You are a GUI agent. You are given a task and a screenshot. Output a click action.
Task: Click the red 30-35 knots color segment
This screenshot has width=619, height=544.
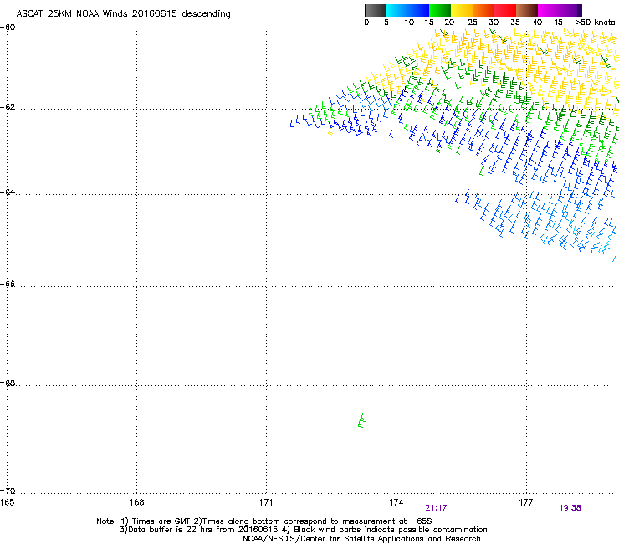(505, 10)
